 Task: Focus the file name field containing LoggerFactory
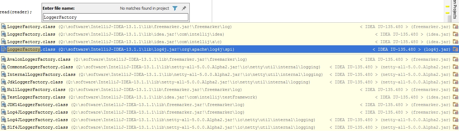pos(116,17)
